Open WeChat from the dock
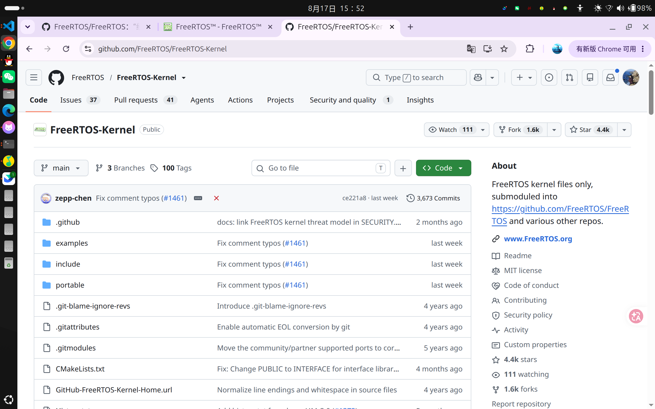The width and height of the screenshot is (655, 409). (x=9, y=77)
